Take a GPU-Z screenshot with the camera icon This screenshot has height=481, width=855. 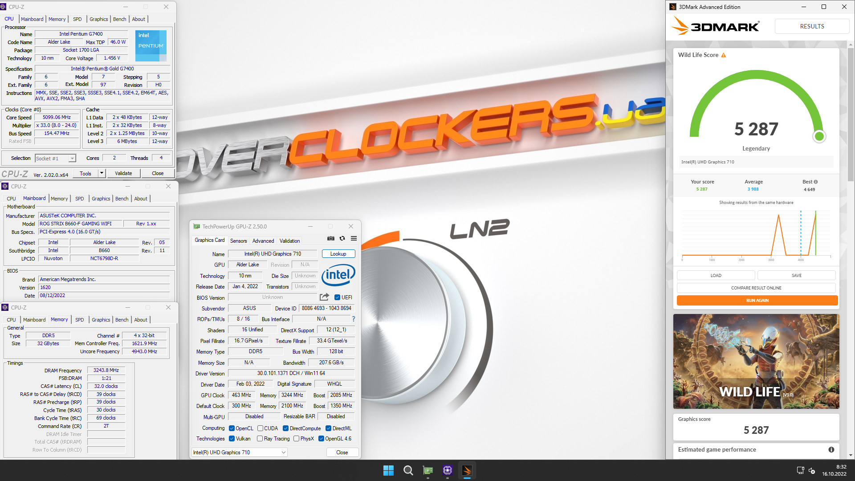pyautogui.click(x=330, y=239)
